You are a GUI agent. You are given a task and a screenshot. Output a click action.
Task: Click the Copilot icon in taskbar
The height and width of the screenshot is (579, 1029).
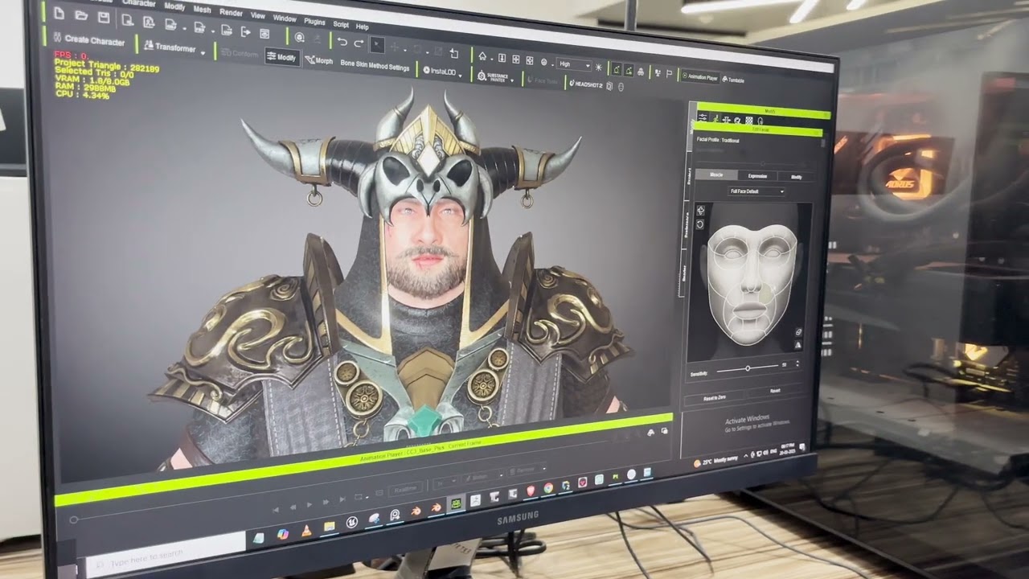[283, 534]
